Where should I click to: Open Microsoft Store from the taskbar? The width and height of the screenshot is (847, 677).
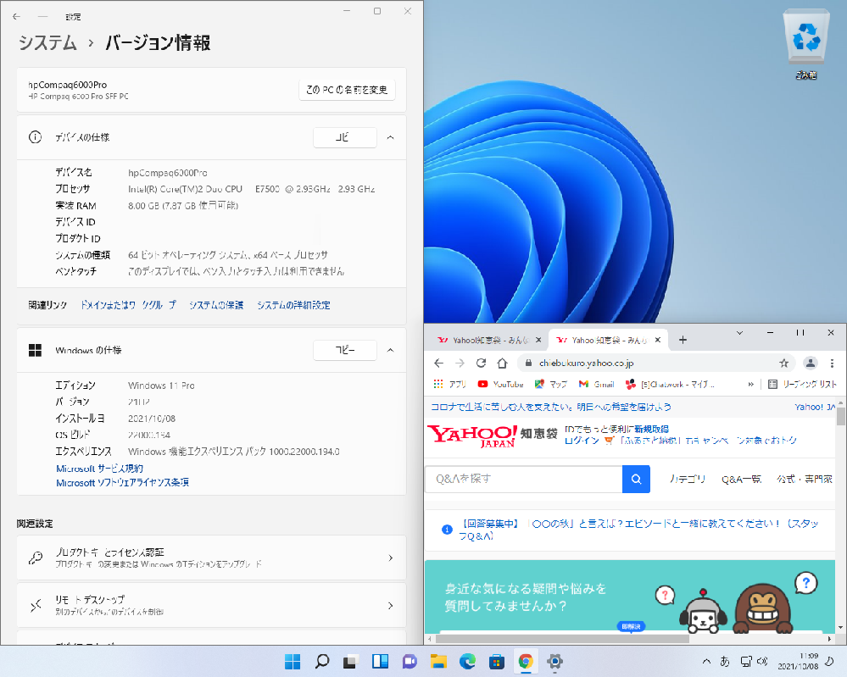point(497,662)
